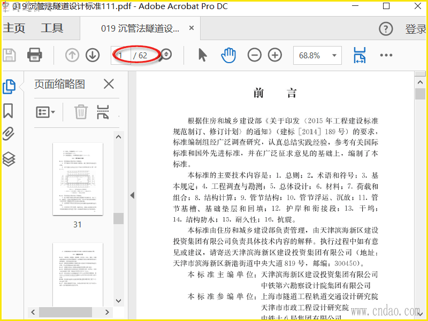Image resolution: width=428 pixels, height=321 pixels.
Task: Click the thumbnail panel scroll down arrow
Action: point(118,301)
